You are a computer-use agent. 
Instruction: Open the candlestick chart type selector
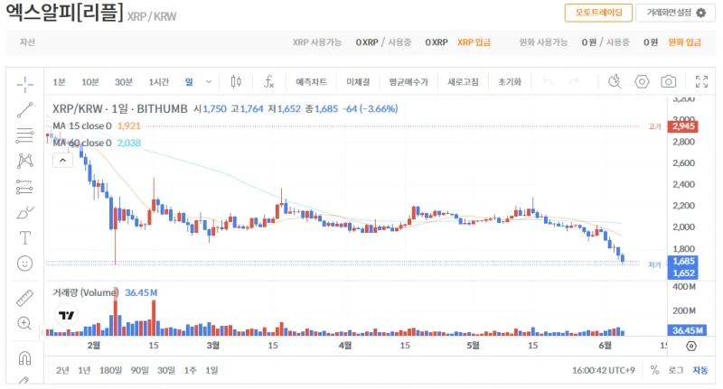point(236,82)
